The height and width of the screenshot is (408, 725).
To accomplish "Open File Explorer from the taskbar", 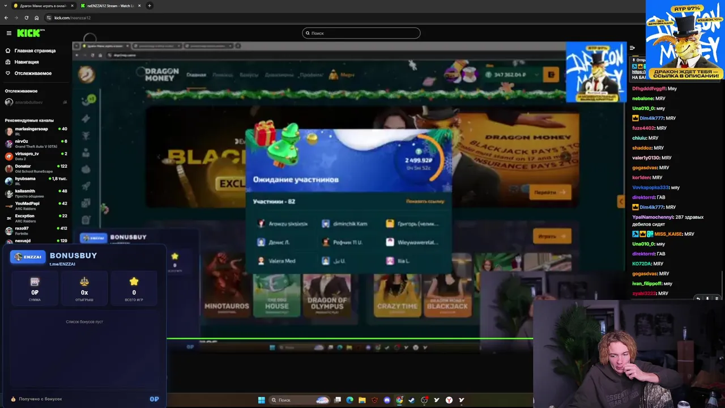I will pyautogui.click(x=362, y=400).
